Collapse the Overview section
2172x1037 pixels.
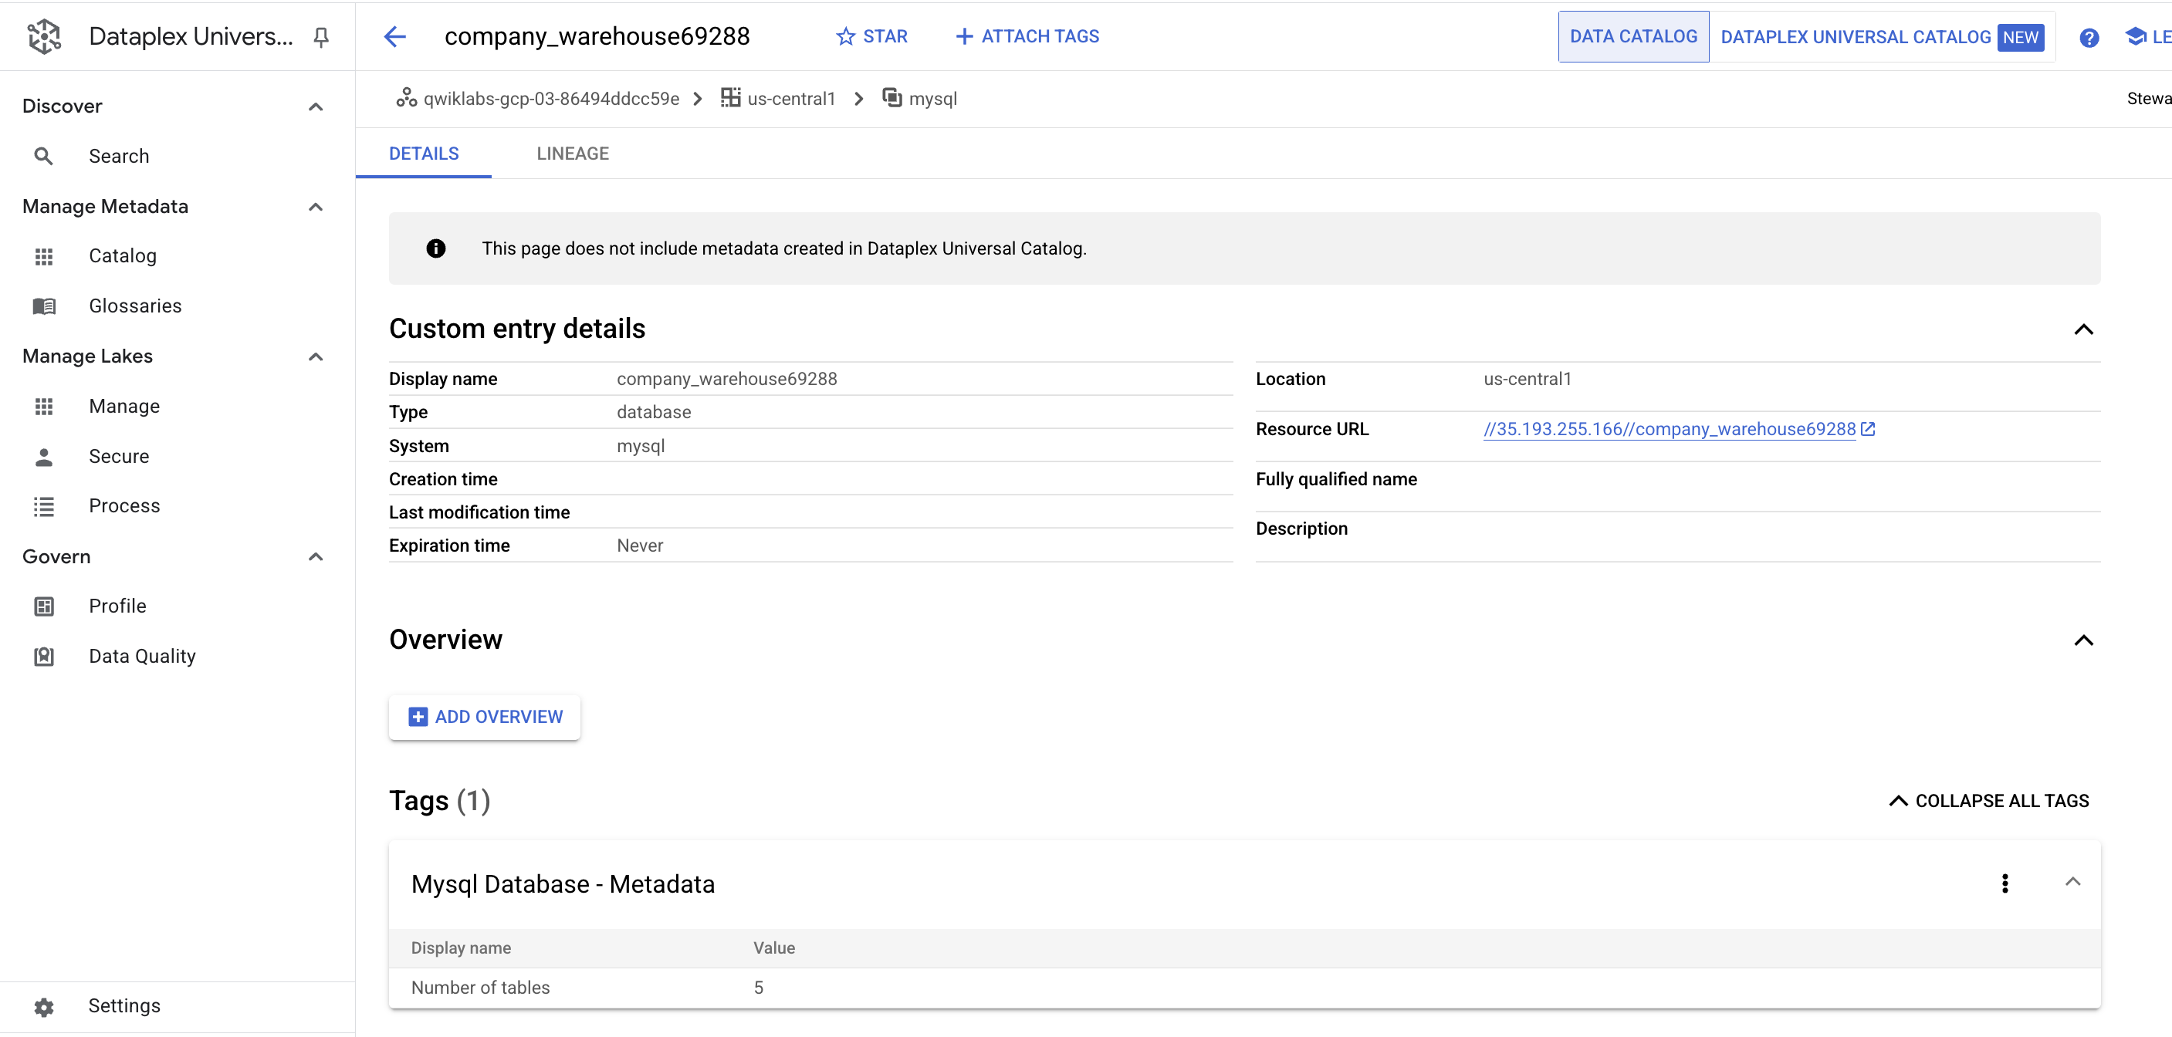(x=2082, y=640)
